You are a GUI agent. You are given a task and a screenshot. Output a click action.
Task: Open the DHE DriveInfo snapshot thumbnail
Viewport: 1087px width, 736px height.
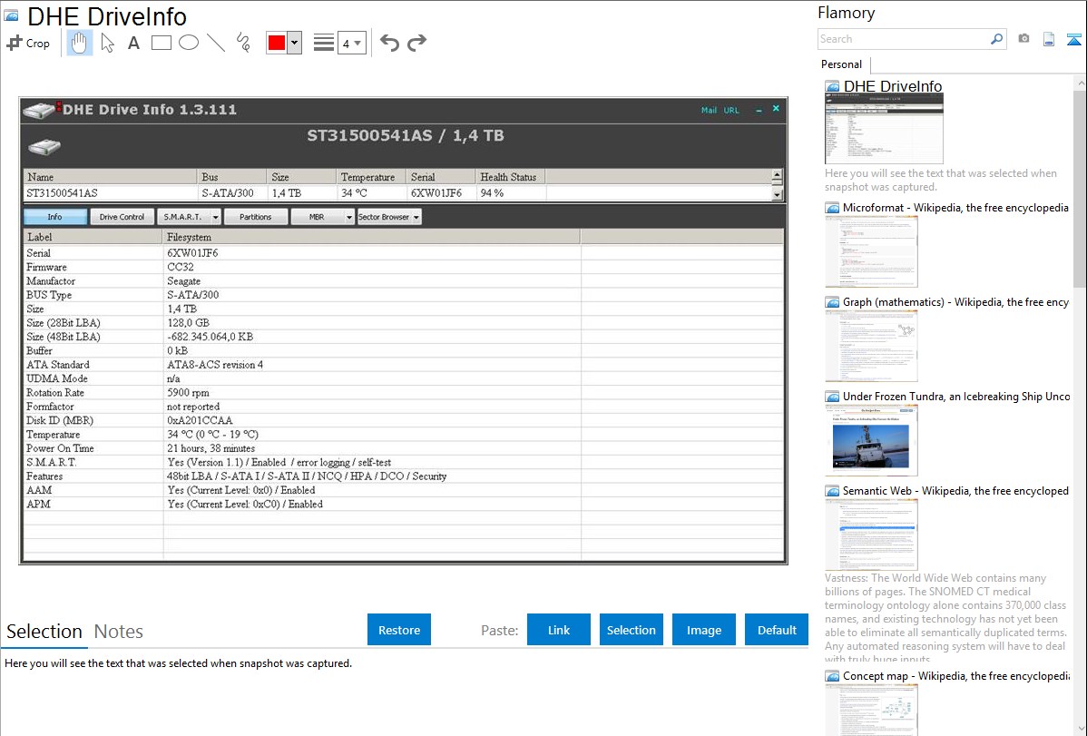884,129
